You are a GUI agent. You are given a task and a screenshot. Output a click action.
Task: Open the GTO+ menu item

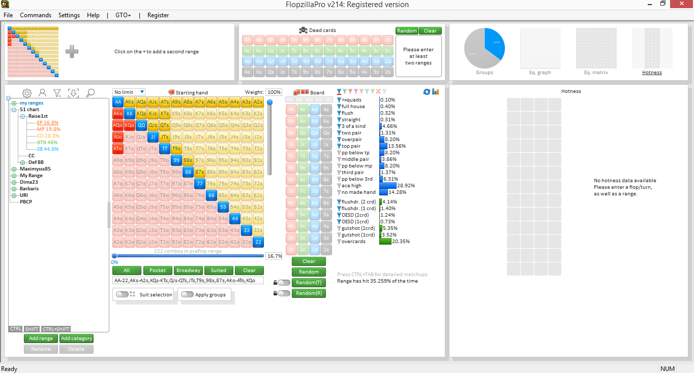tap(123, 15)
